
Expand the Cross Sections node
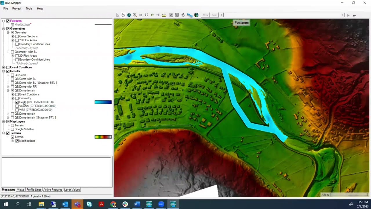point(13,36)
